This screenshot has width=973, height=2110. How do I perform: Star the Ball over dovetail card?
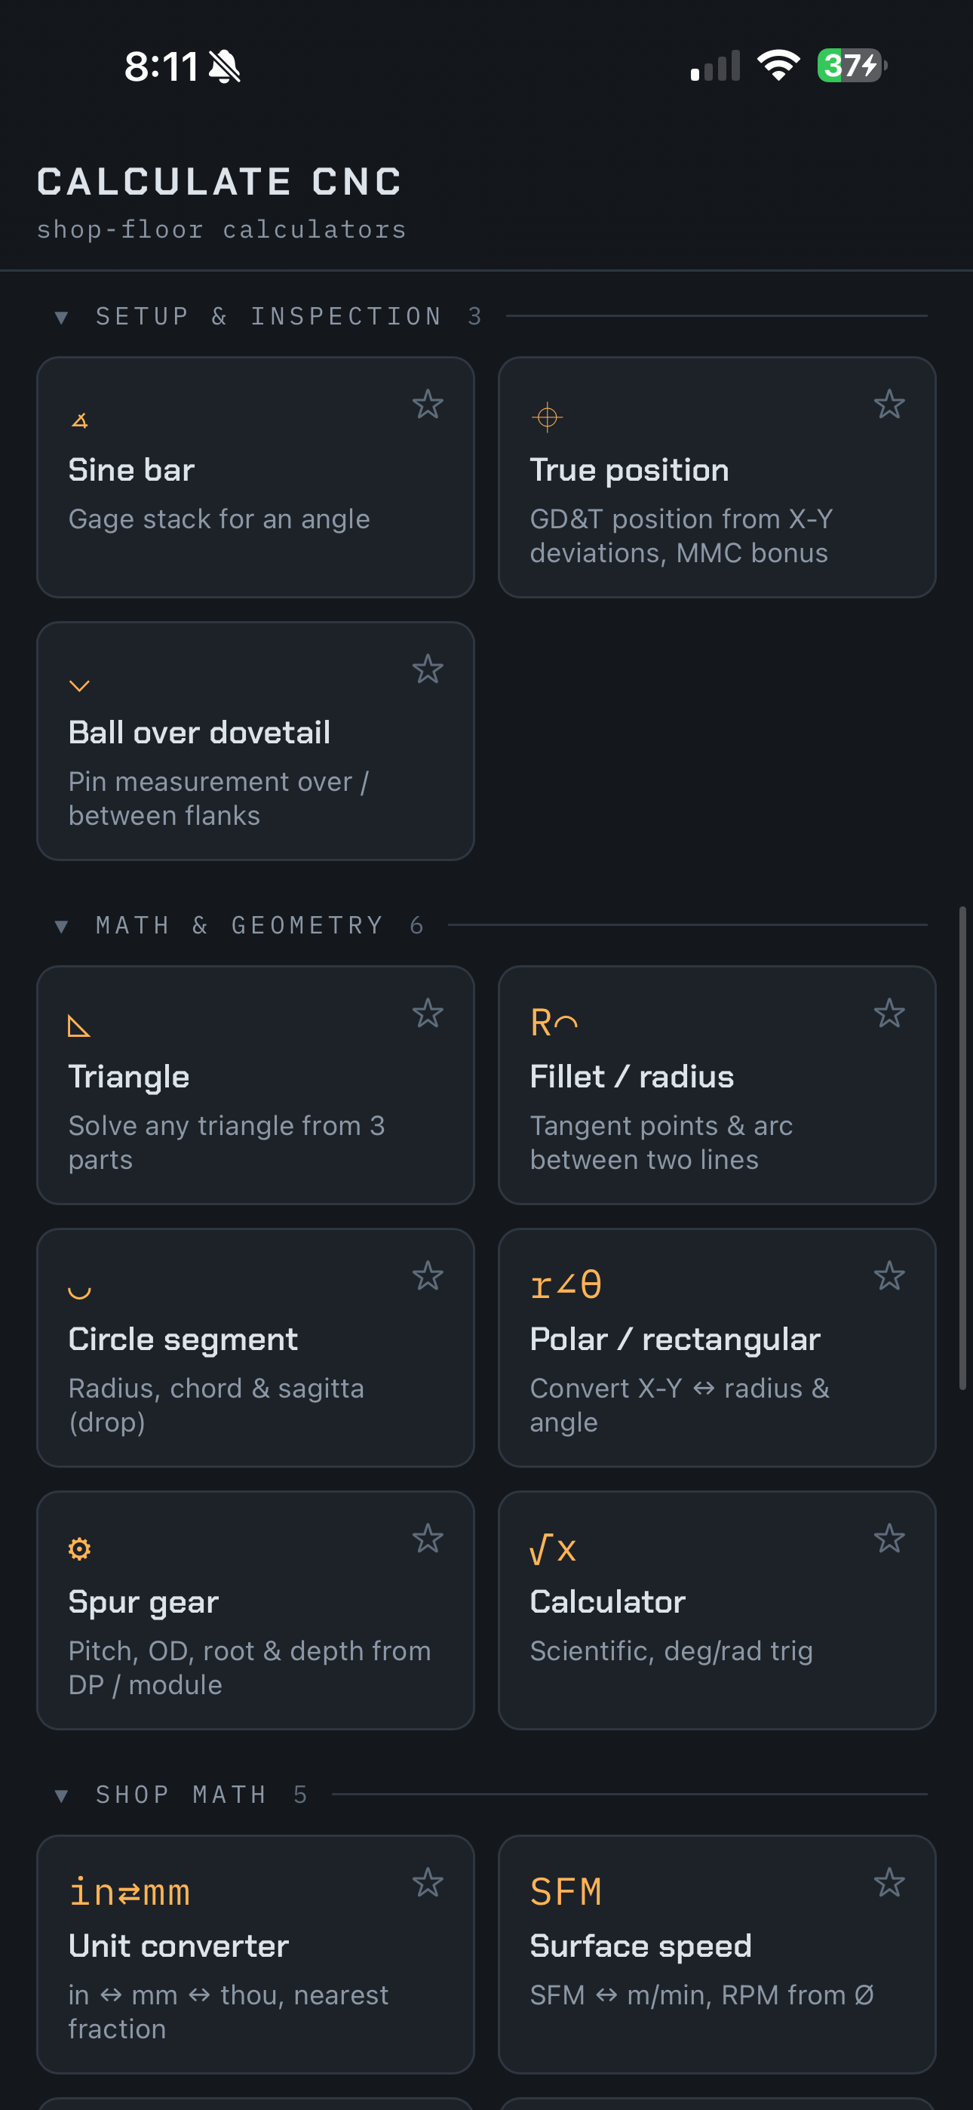tap(428, 669)
